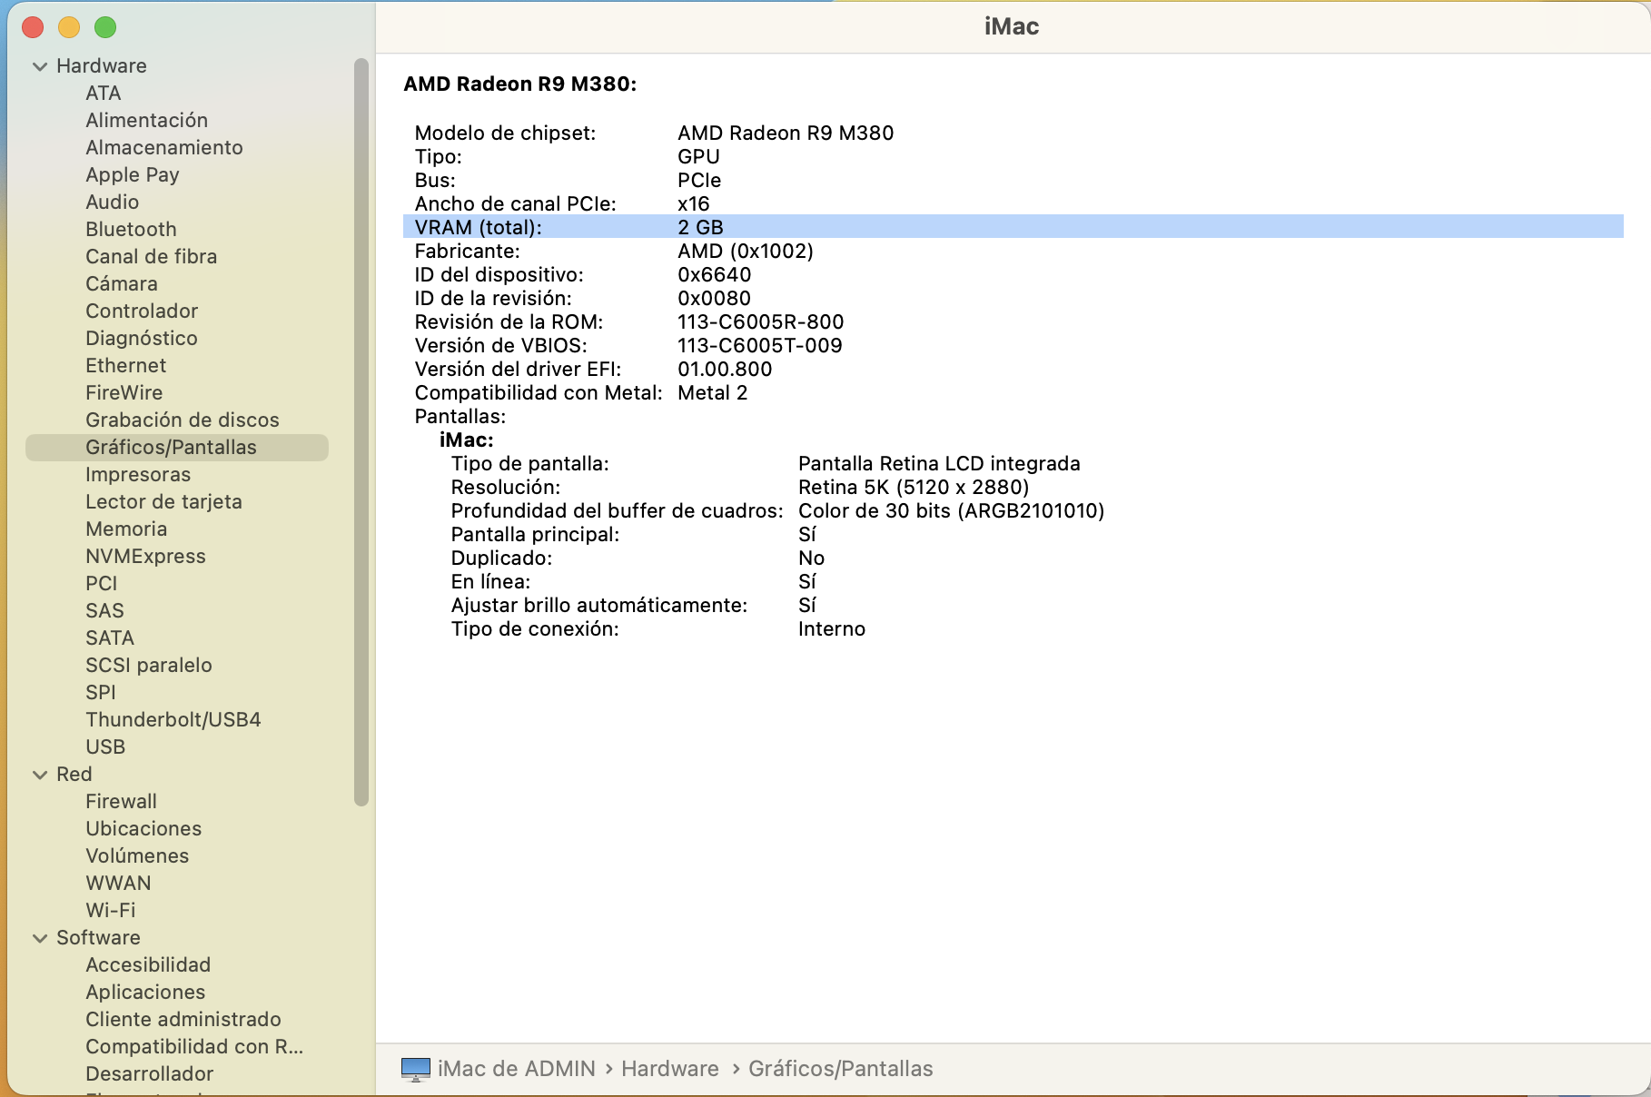Collapse the Red section chevron
Viewport: 1651px width, 1097px height.
coord(40,775)
